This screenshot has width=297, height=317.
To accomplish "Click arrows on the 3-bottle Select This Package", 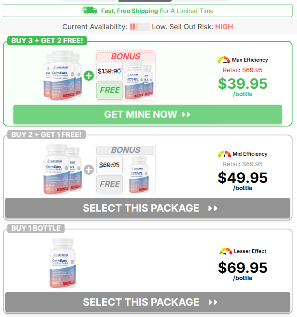I will coord(213,208).
